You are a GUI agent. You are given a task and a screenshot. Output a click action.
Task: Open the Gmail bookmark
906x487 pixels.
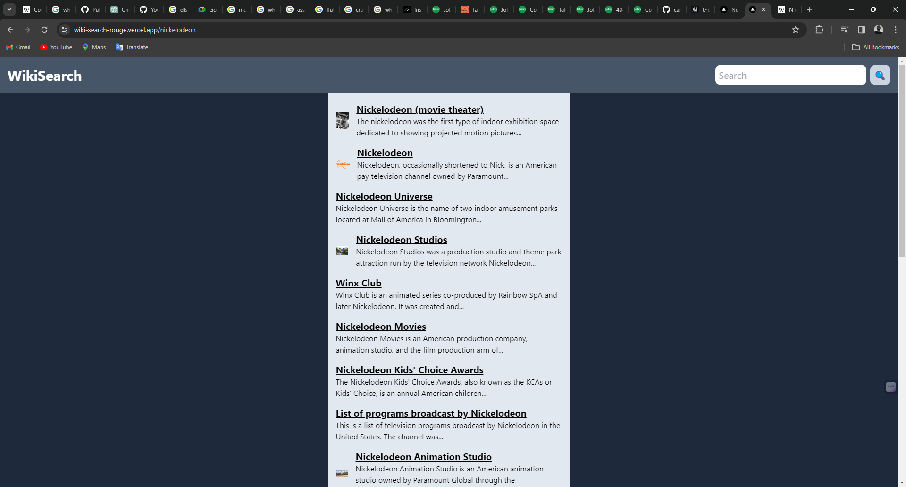(x=18, y=47)
